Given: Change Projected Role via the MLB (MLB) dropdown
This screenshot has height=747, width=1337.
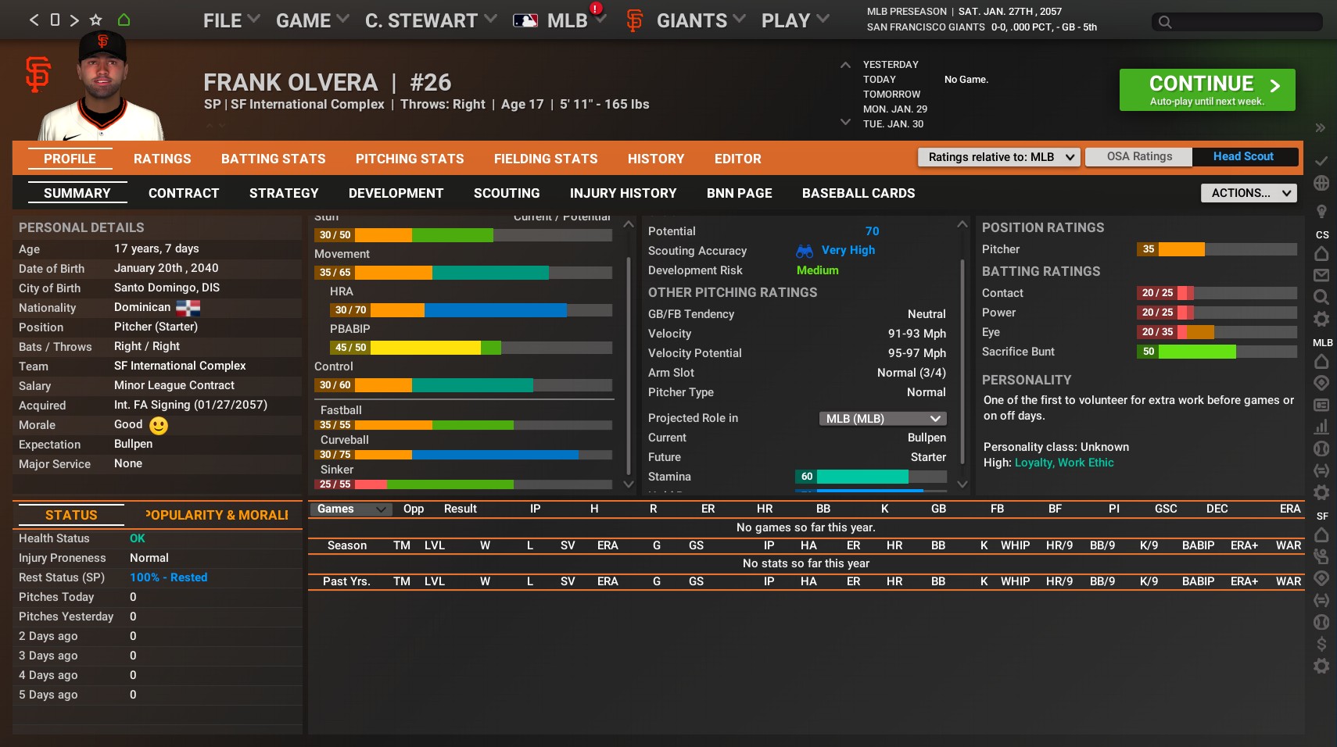Looking at the screenshot, I should tap(882, 418).
